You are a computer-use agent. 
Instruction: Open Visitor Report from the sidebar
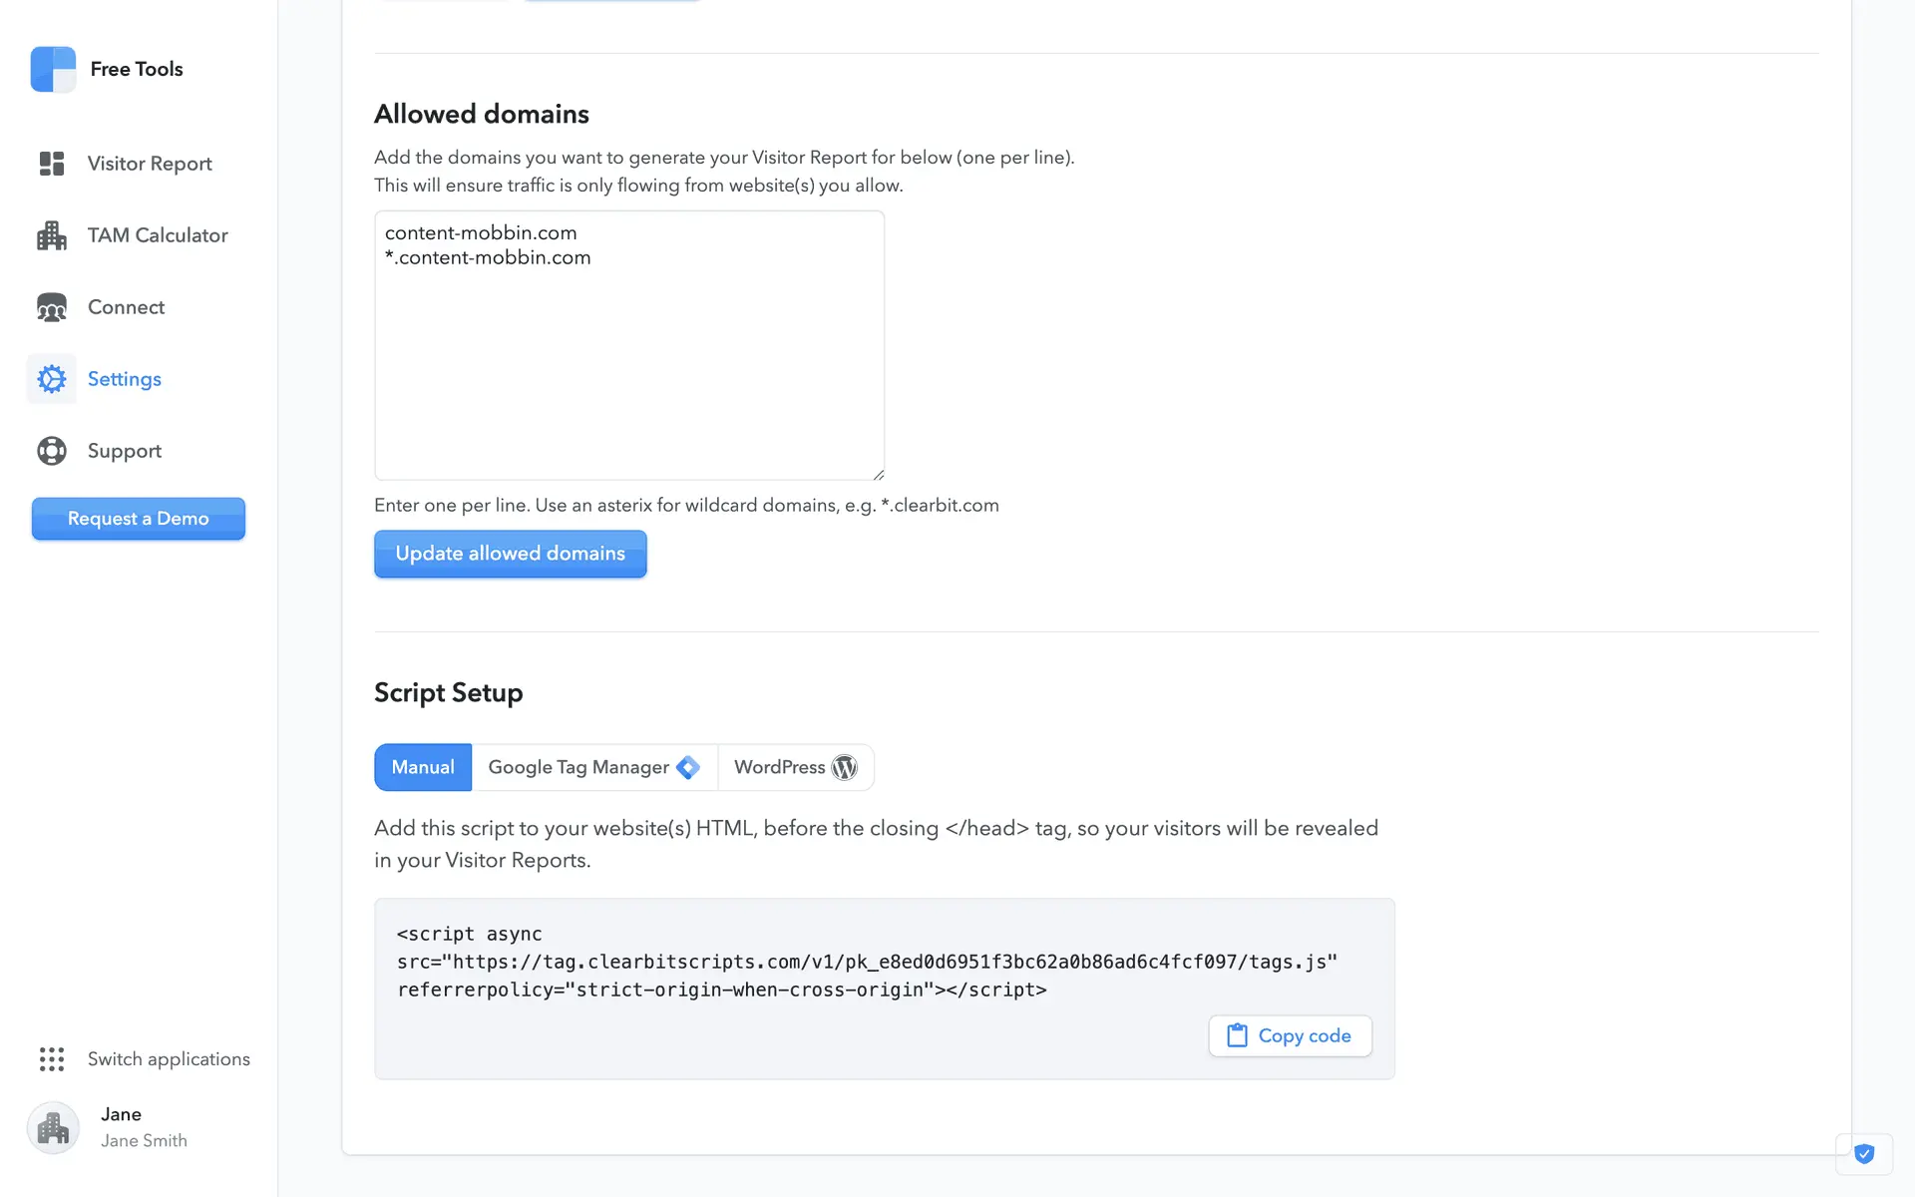pos(150,164)
